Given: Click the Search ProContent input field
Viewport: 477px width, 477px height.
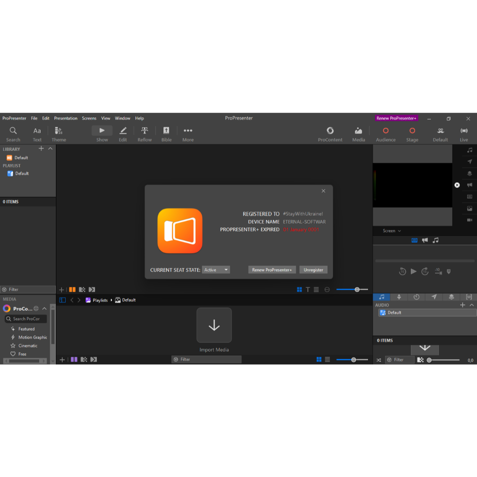Looking at the screenshot, I should [x=26, y=319].
